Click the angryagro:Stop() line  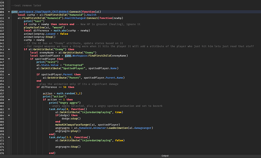click(68, 147)
